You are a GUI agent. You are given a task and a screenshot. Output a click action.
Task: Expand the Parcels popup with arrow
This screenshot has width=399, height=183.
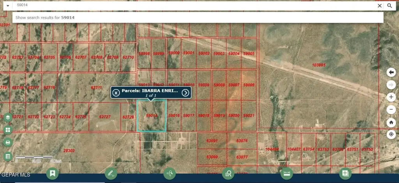pos(185,93)
